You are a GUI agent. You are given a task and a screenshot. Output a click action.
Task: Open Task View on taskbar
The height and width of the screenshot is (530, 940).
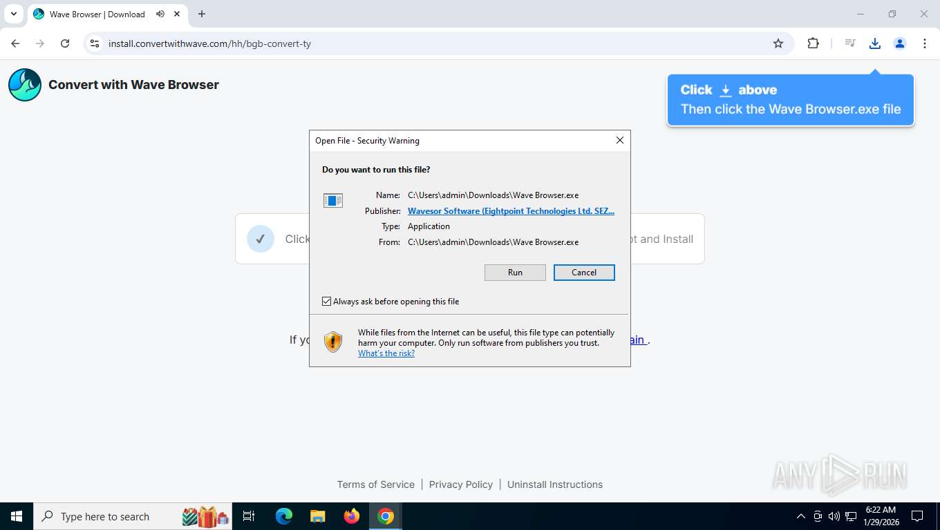249,516
